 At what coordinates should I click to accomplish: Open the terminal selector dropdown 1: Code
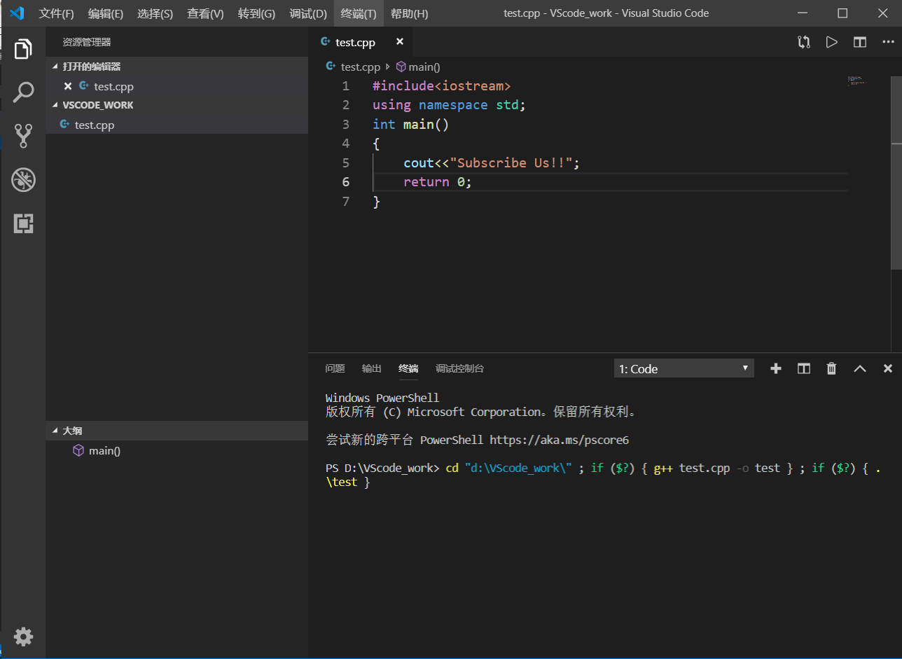coord(684,368)
